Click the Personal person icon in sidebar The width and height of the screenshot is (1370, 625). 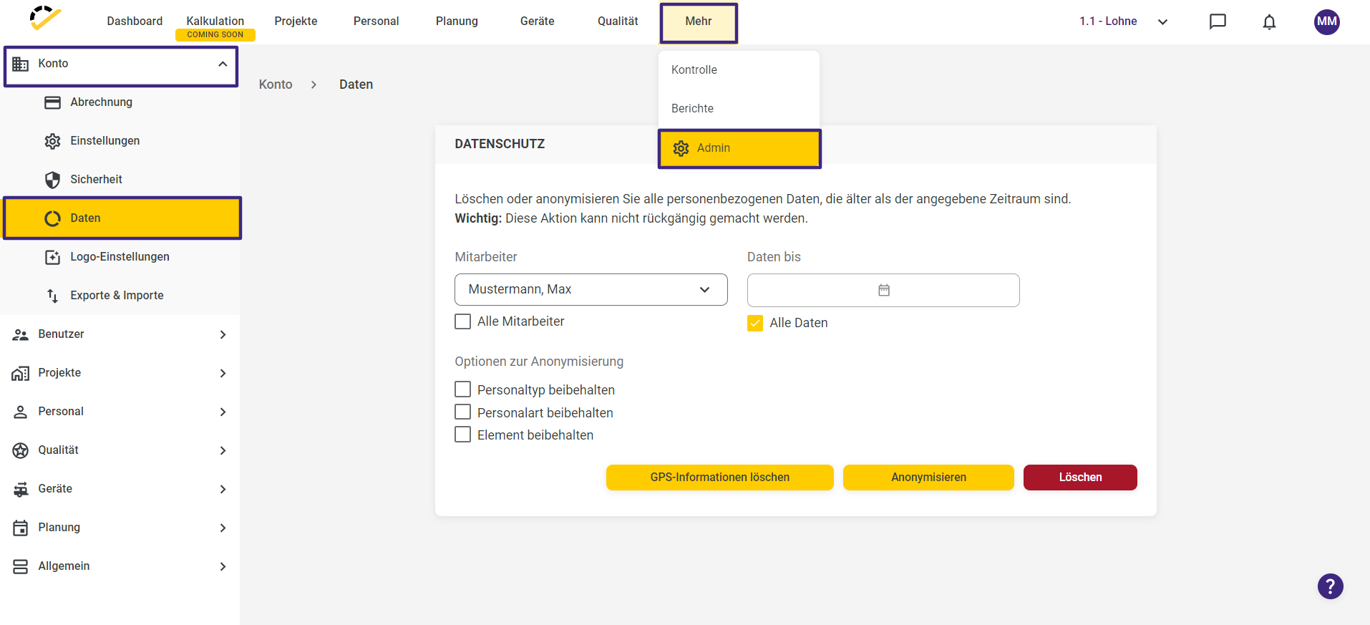(21, 412)
